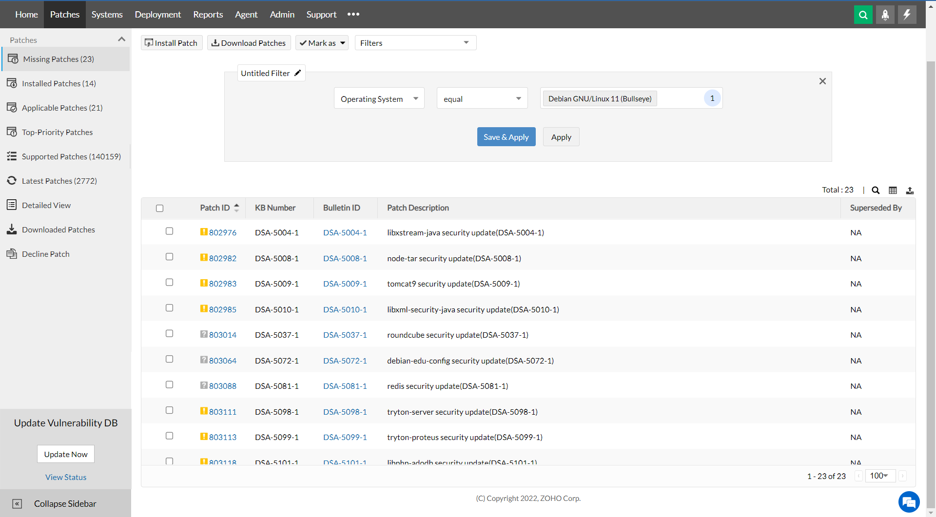936x517 pixels.
Task: Check the select-all checkbox in table header
Action: (x=159, y=209)
